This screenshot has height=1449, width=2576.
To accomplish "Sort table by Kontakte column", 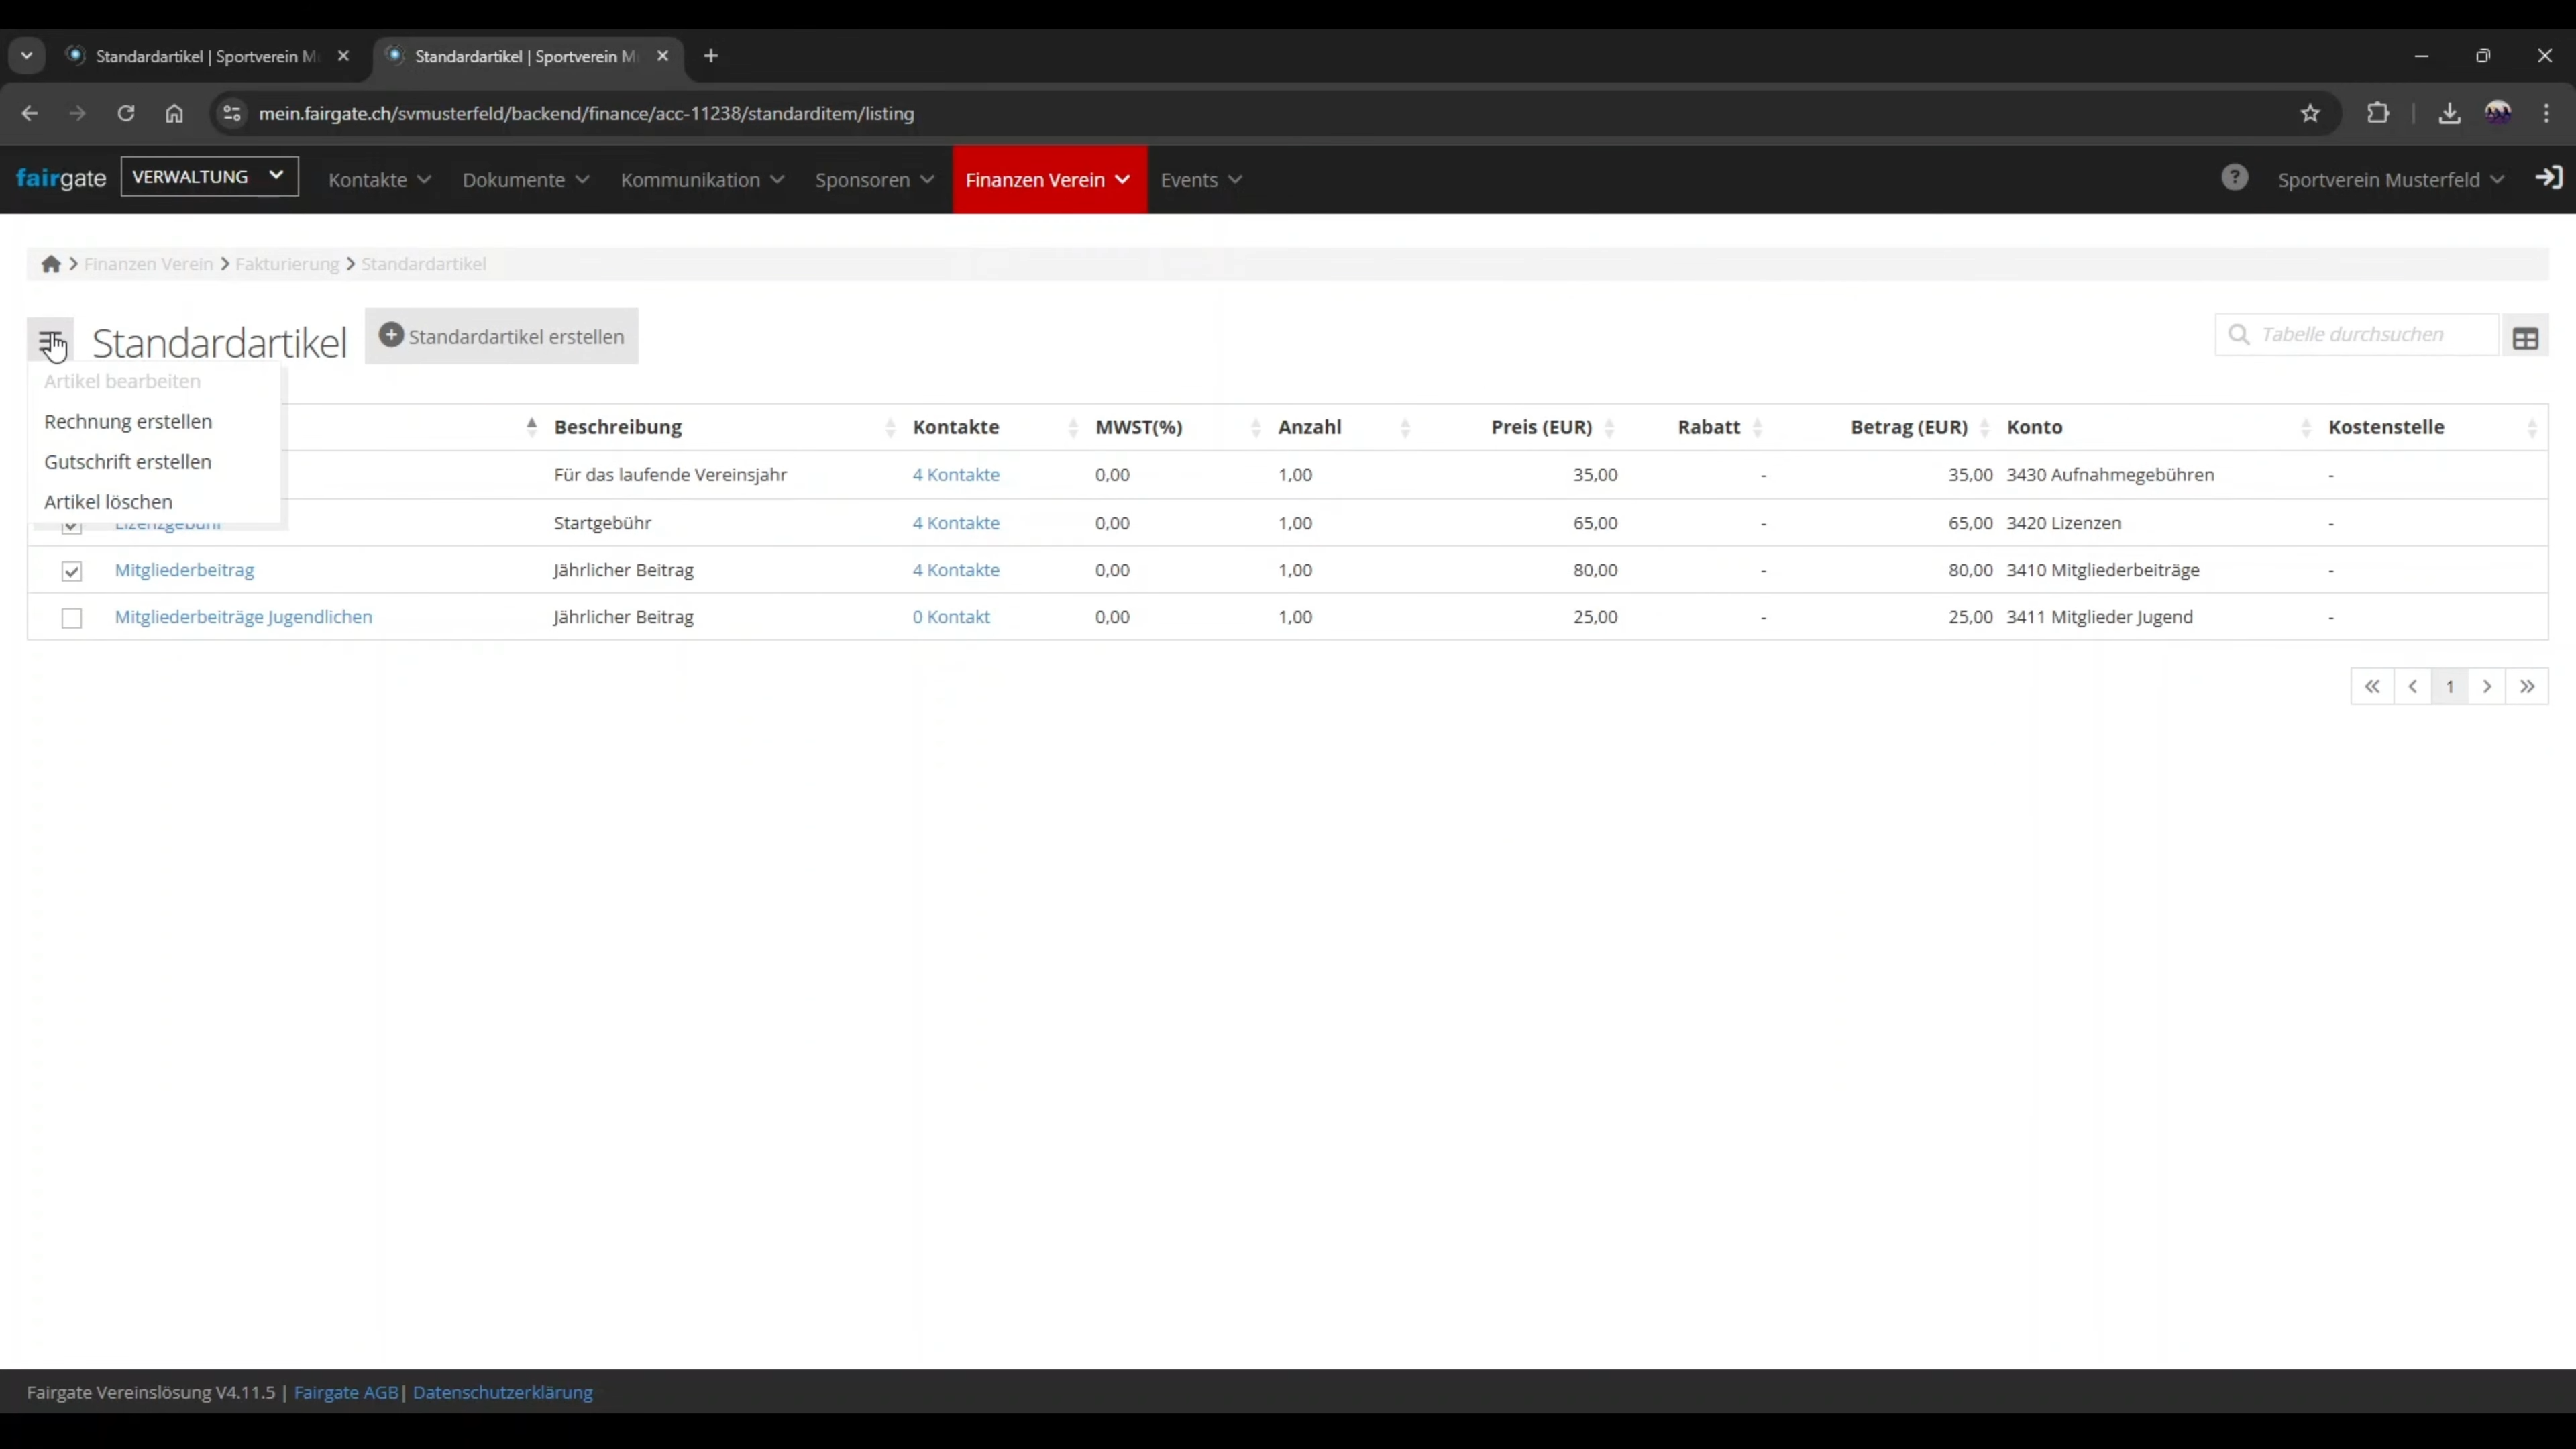I will [996, 427].
